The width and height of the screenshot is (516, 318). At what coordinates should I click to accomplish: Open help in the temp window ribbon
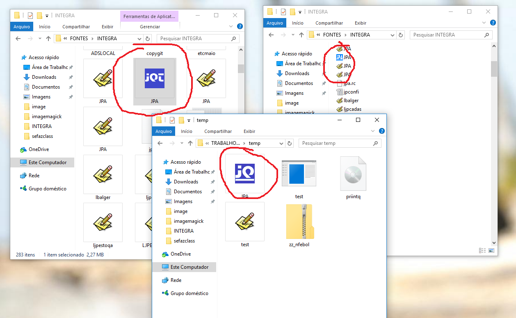coord(381,131)
